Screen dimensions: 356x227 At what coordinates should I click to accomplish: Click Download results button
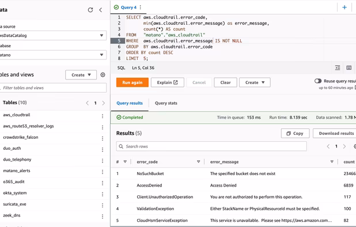click(x=334, y=133)
